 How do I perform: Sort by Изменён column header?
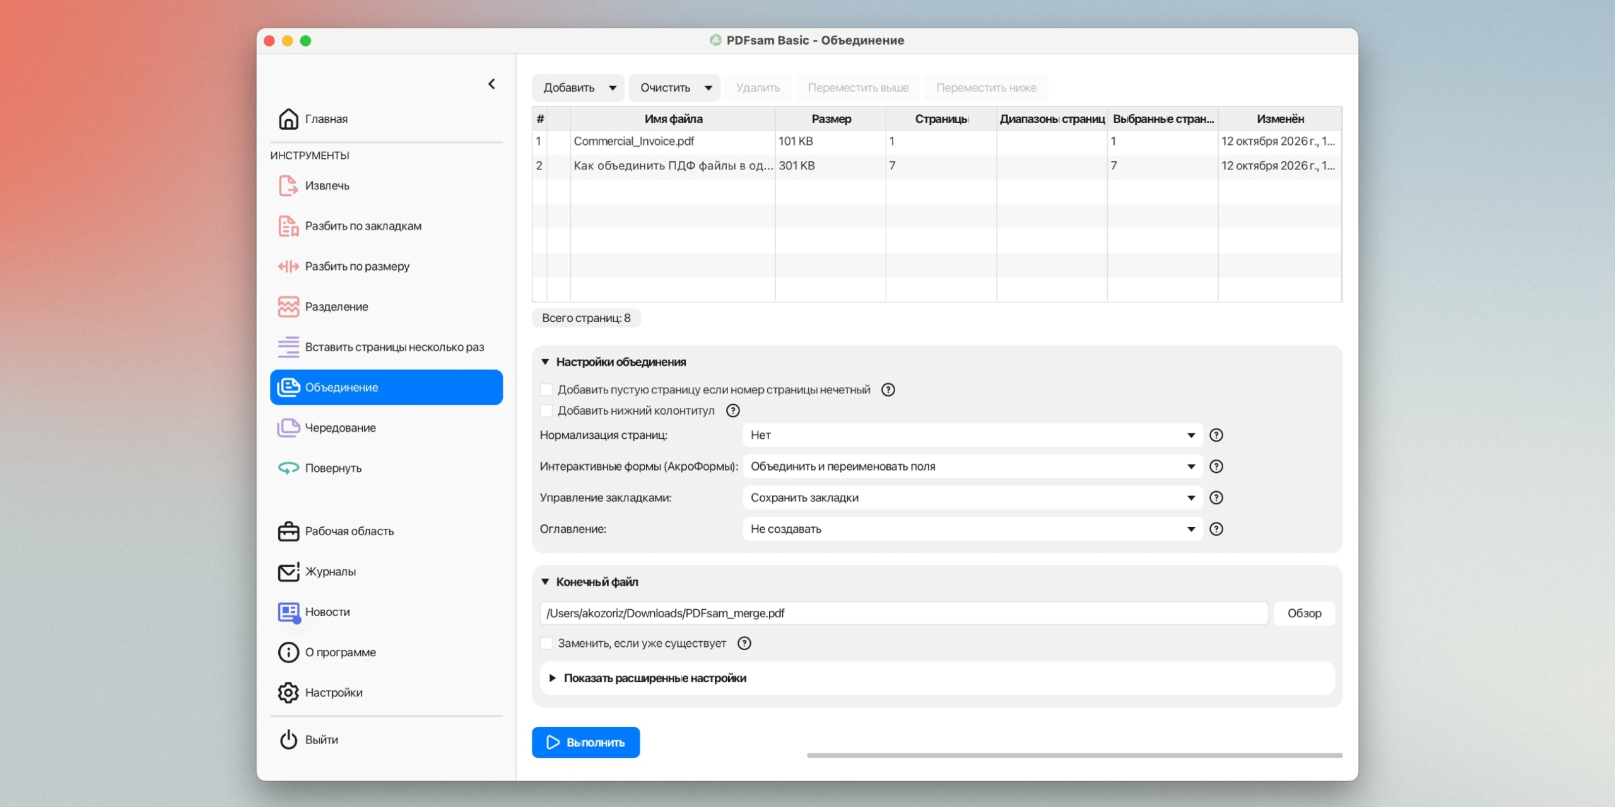tap(1280, 119)
